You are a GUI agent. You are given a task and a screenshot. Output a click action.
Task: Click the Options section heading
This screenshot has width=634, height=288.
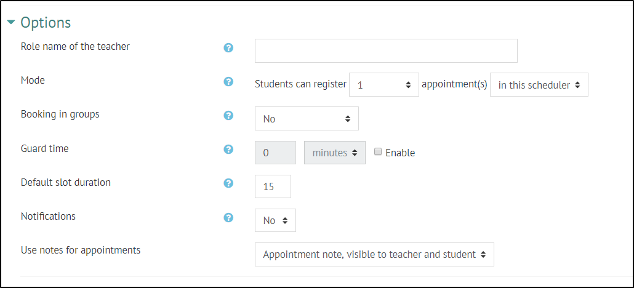pyautogui.click(x=46, y=23)
